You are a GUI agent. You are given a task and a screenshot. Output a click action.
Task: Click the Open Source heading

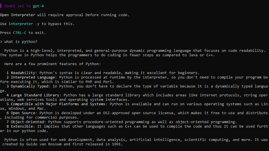(24, 113)
